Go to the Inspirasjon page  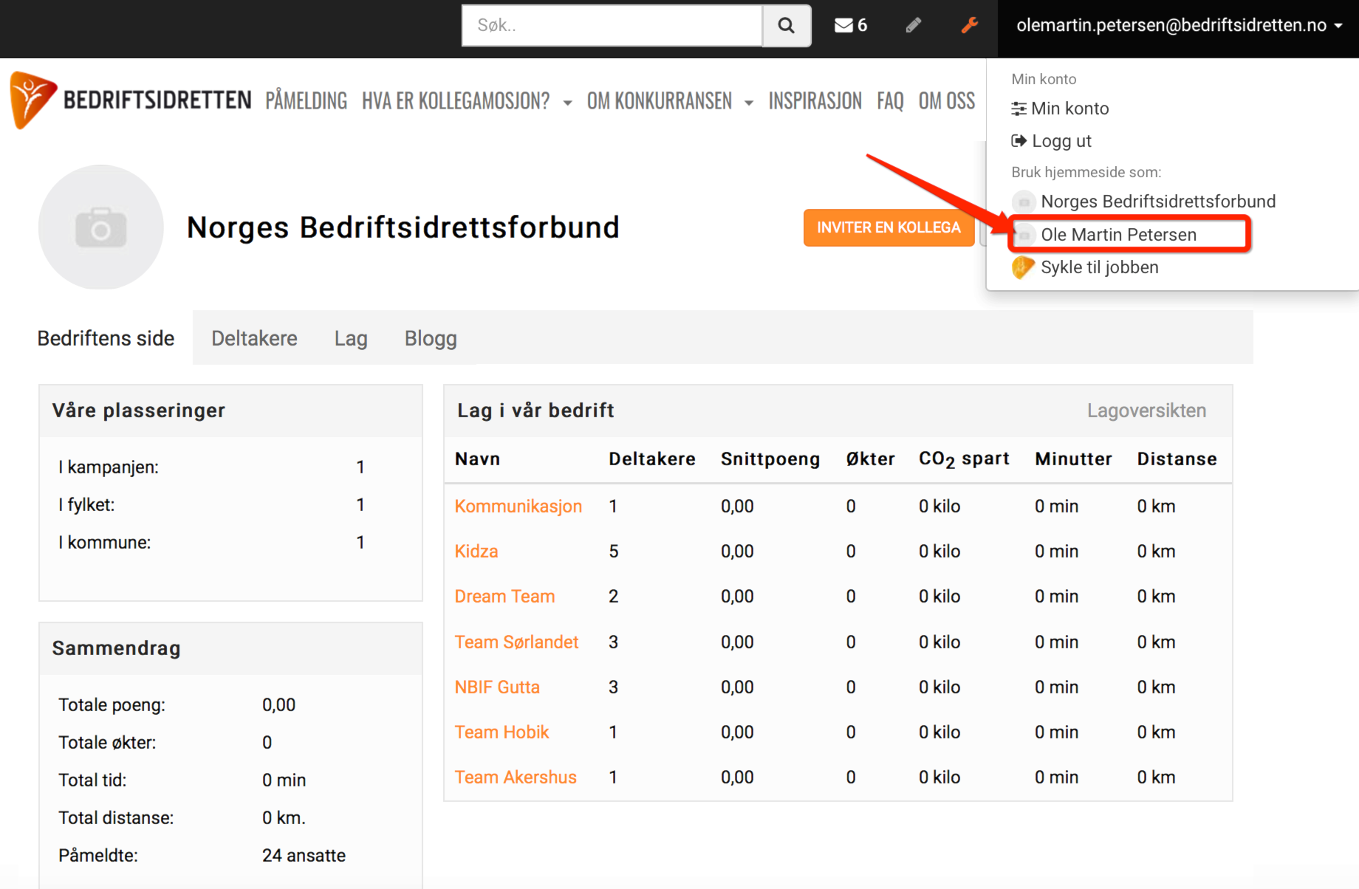pos(815,100)
